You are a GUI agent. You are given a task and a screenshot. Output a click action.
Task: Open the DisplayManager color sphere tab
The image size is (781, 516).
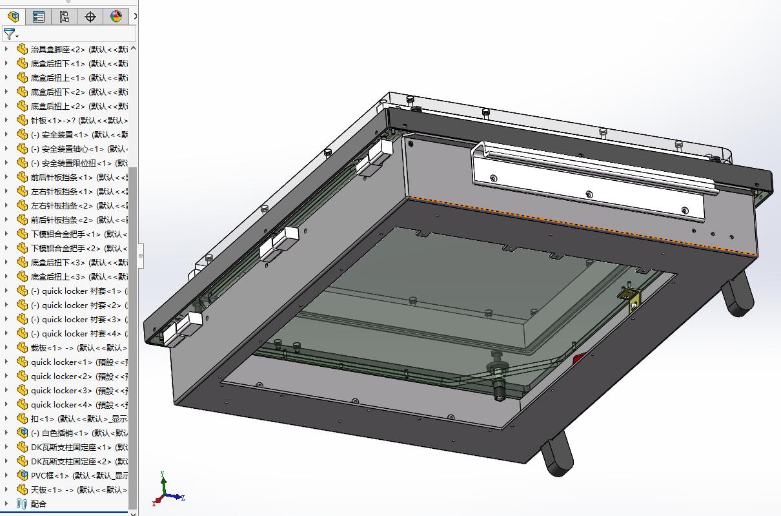click(x=116, y=17)
